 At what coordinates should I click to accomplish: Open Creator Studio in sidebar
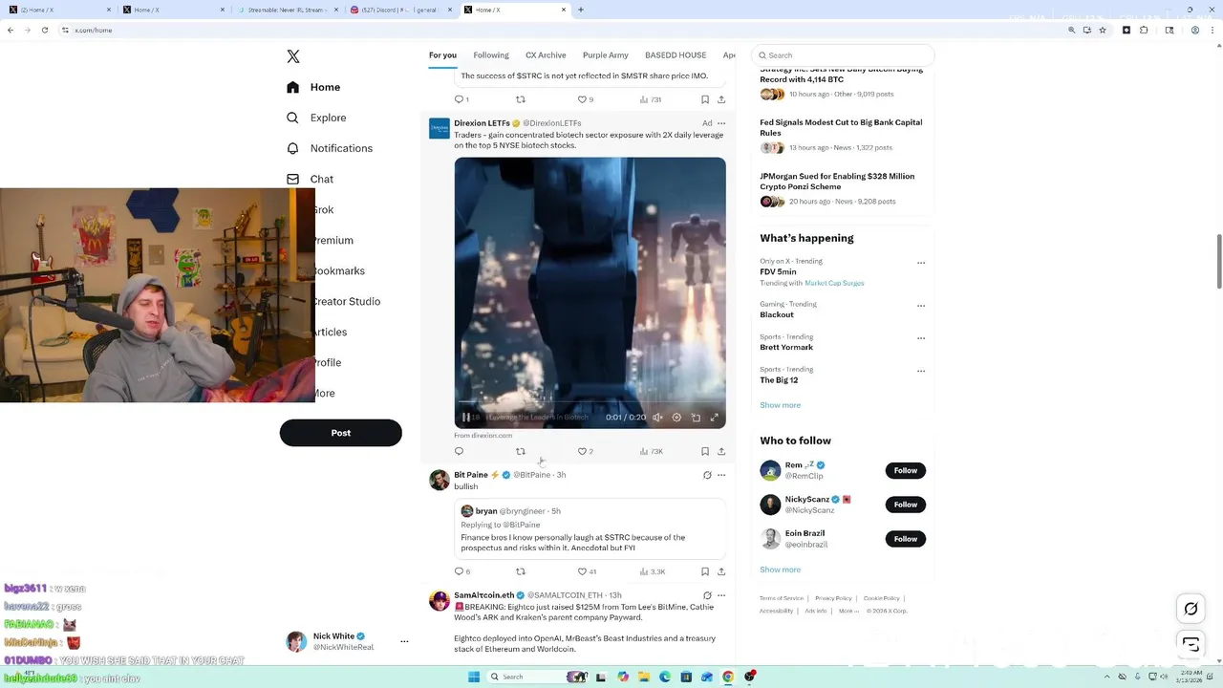click(x=347, y=301)
